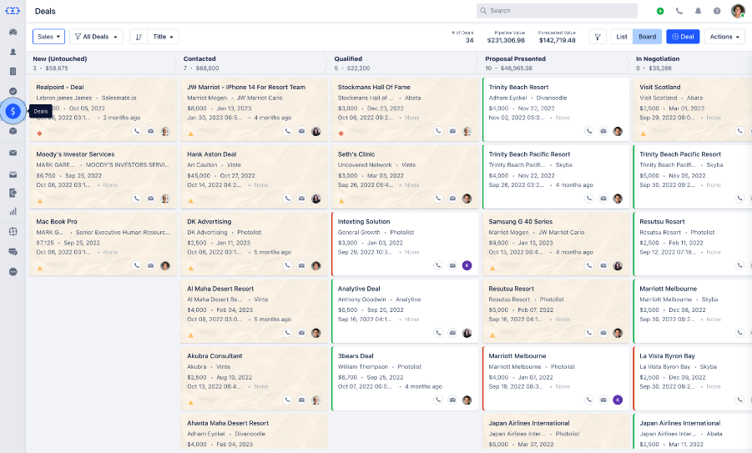Open Japan Airlines International in Proposal Presented
752x453 pixels.
529,423
